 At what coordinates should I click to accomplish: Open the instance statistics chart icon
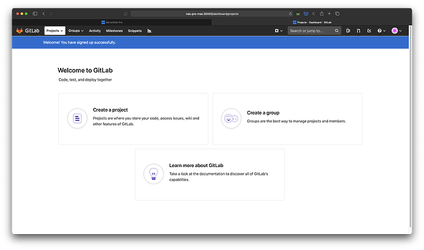pyautogui.click(x=149, y=31)
